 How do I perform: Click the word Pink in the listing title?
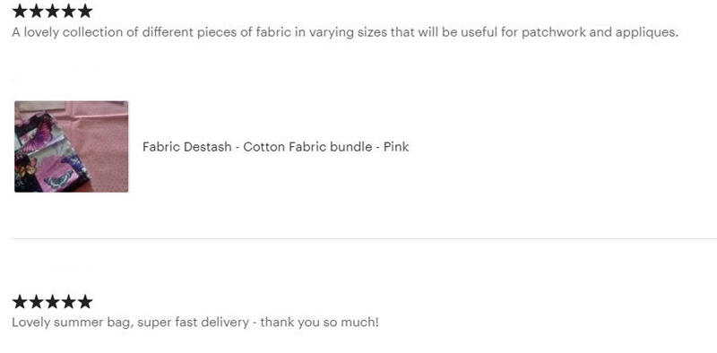(396, 147)
